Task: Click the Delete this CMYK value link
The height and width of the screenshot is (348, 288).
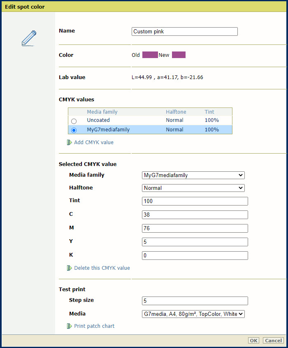Action: (x=102, y=268)
